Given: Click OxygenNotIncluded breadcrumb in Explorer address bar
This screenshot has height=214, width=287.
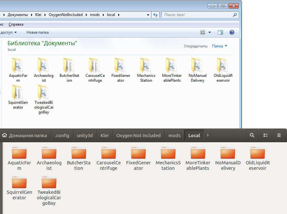Looking at the screenshot, I should tap(66, 15).
